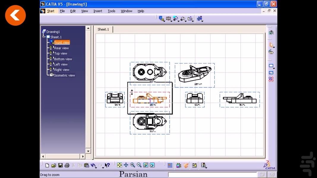Viewport: 317px width, 178px height.
Task: Open the projection view dropdown arrow
Action: 164,21
